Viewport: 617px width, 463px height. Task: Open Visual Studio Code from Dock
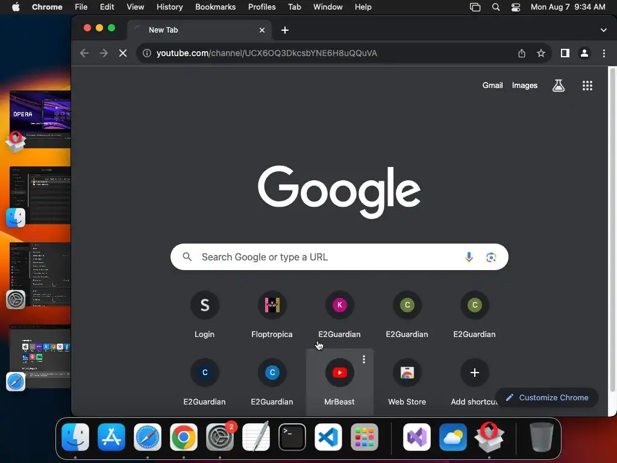328,437
